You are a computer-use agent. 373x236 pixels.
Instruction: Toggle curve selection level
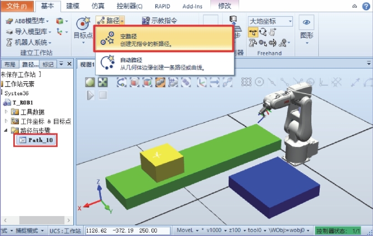pyautogui.click(x=122, y=82)
